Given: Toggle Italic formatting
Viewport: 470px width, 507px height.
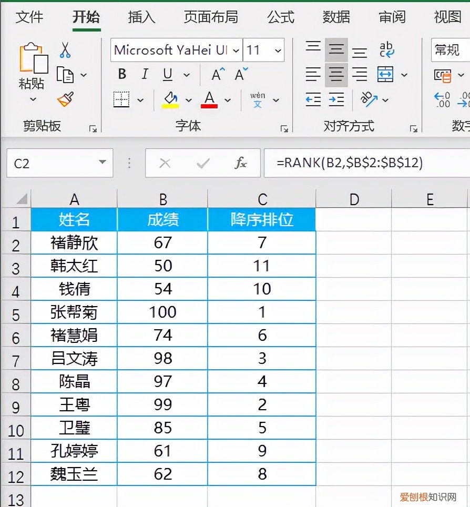Looking at the screenshot, I should 145,74.
